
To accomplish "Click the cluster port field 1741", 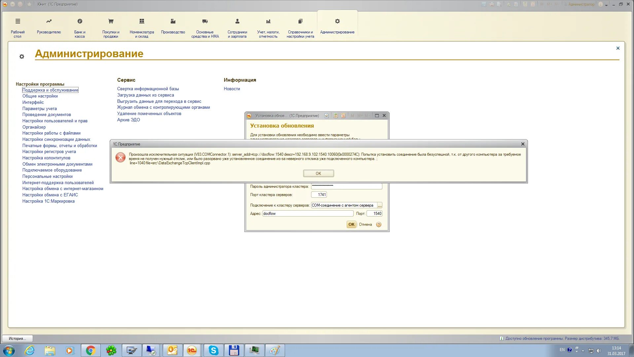I will pos(319,195).
